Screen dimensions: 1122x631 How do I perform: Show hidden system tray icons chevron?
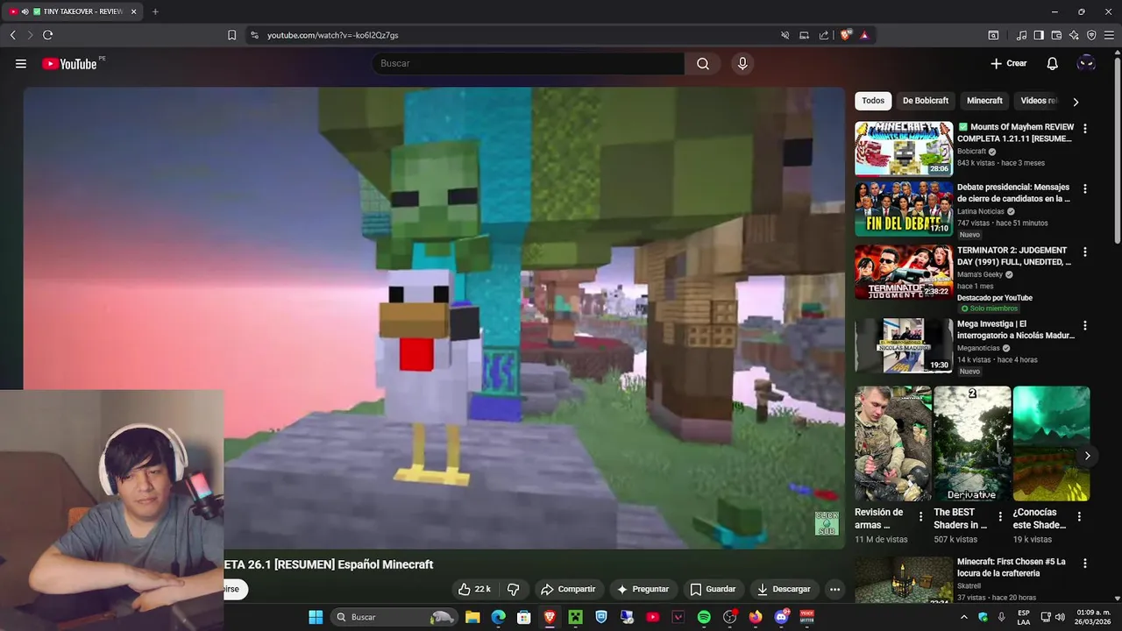click(x=964, y=617)
